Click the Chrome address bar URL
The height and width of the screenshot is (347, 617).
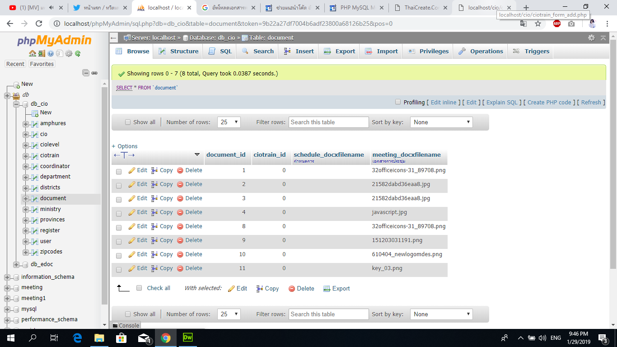coord(228,23)
